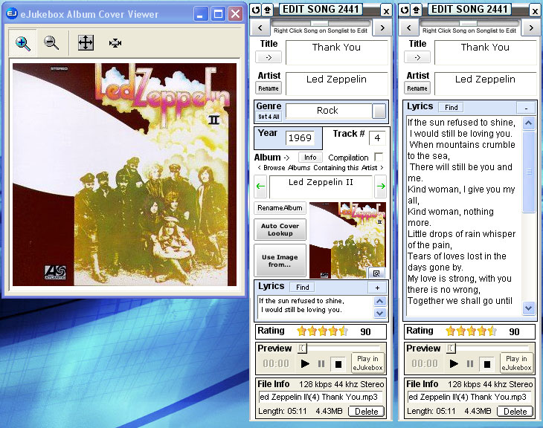Viewport: 543px width, 428px height.
Task: Click Rename artist button in right window
Action: pos(417,88)
